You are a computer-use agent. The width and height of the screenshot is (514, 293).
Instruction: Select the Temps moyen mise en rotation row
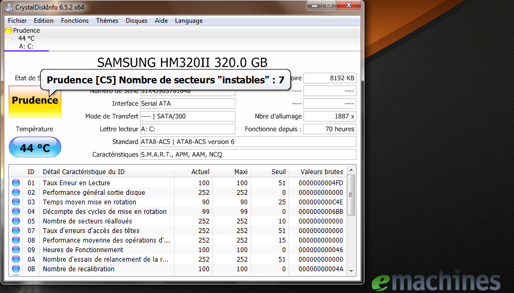click(x=178, y=202)
